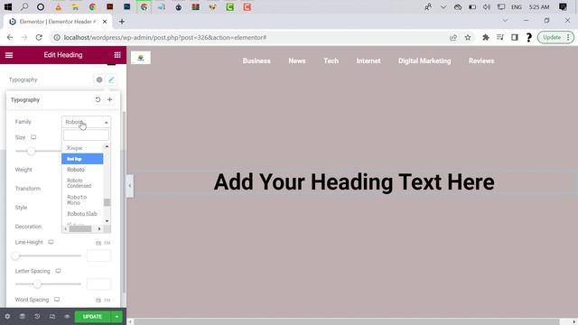Image resolution: width=578 pixels, height=325 pixels.
Task: Open the widgets grid panel
Action: [117, 55]
